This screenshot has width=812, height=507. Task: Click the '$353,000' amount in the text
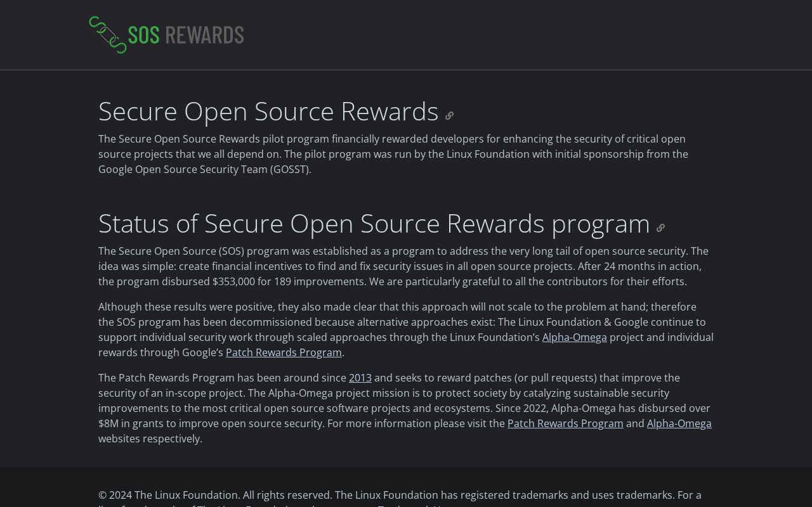(233, 281)
